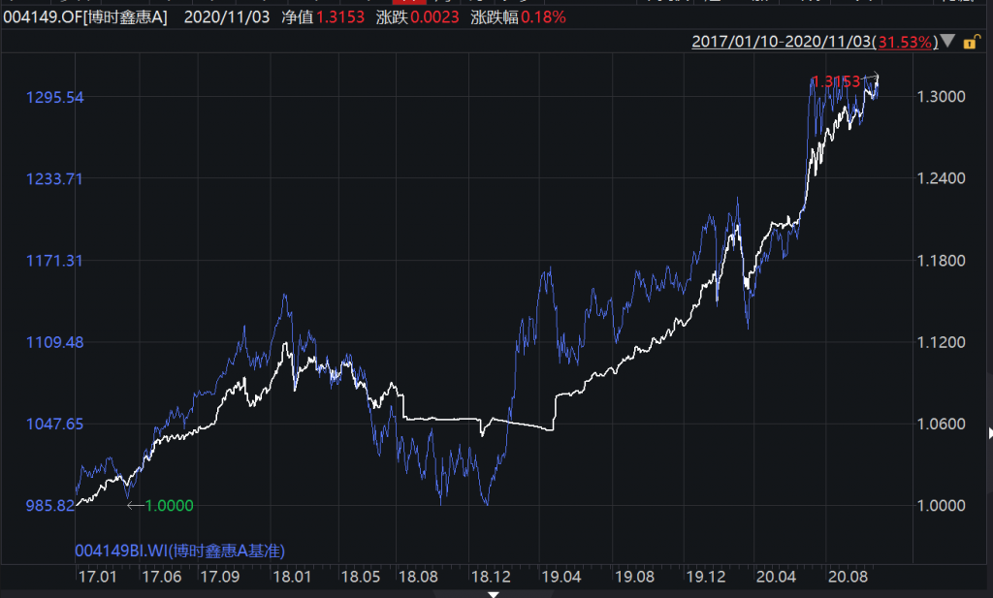The height and width of the screenshot is (598, 993).
Task: Open the date range dropdown triangle
Action: pyautogui.click(x=946, y=42)
